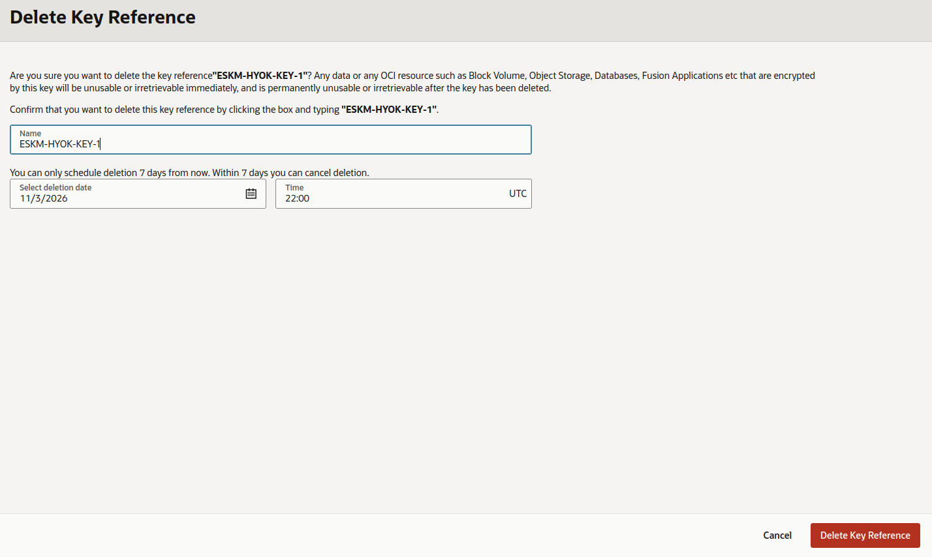Open the deletion date calendar picker

(251, 194)
